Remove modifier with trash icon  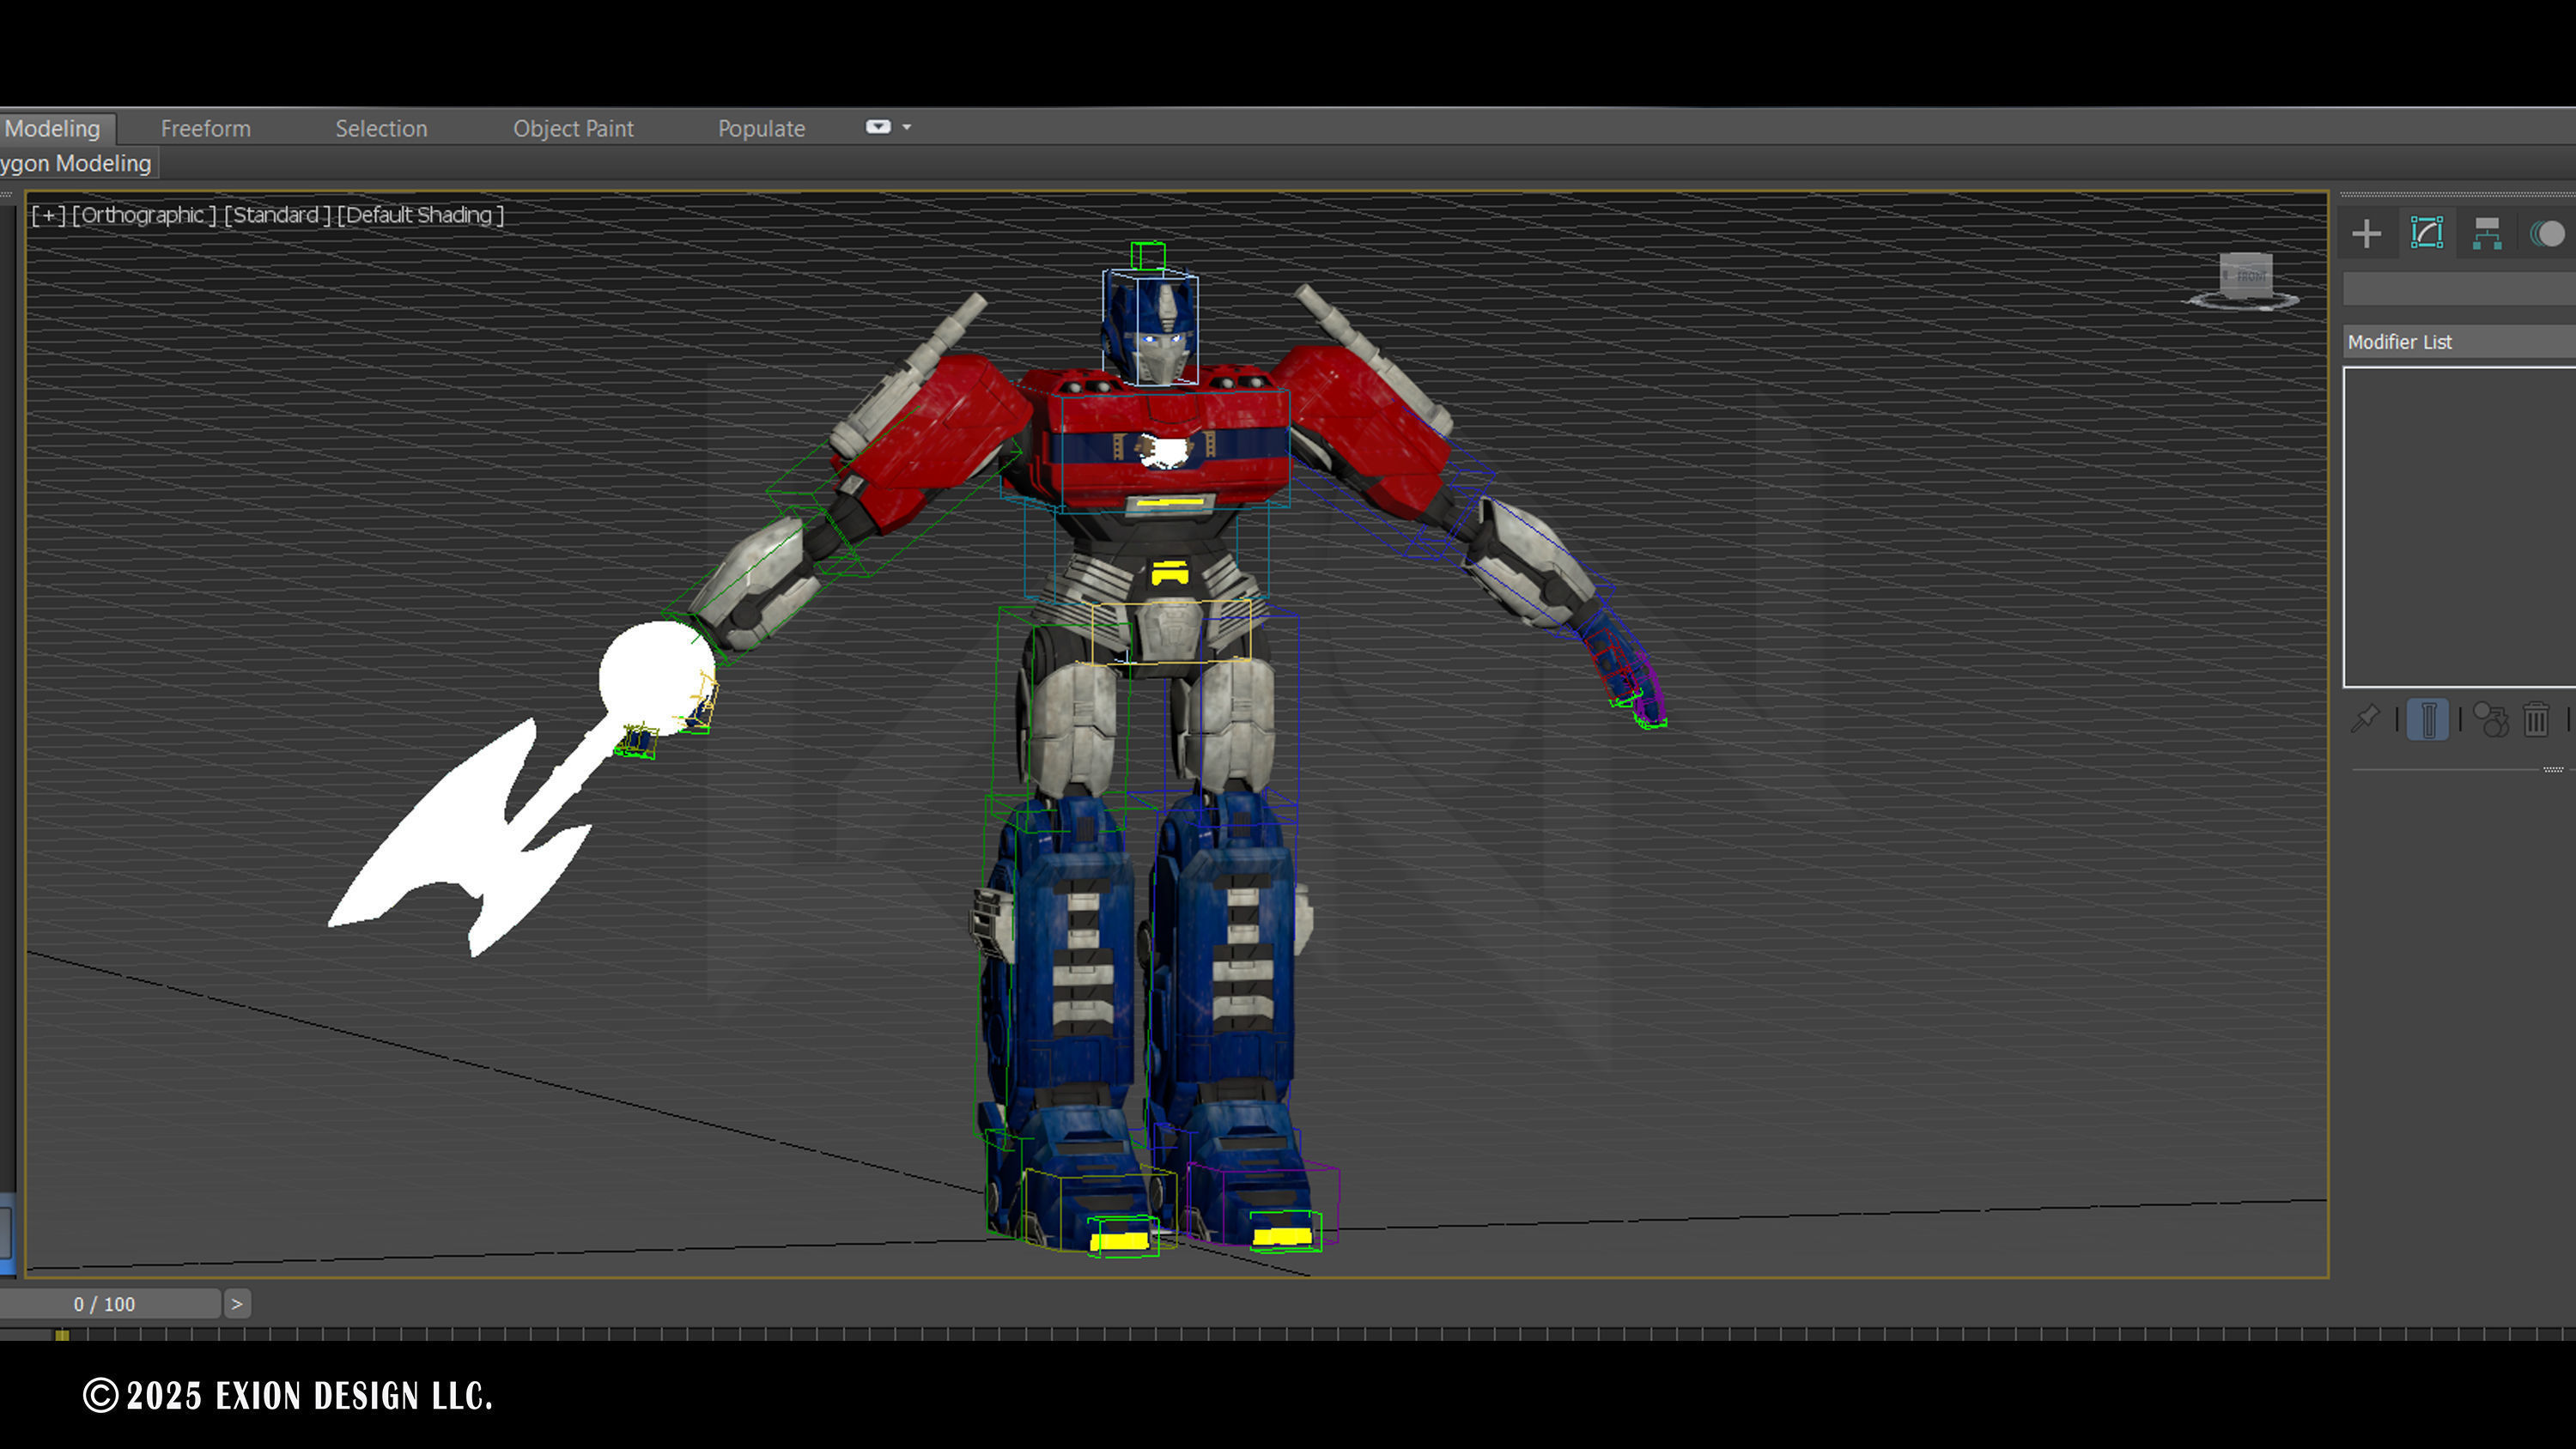click(x=2535, y=719)
